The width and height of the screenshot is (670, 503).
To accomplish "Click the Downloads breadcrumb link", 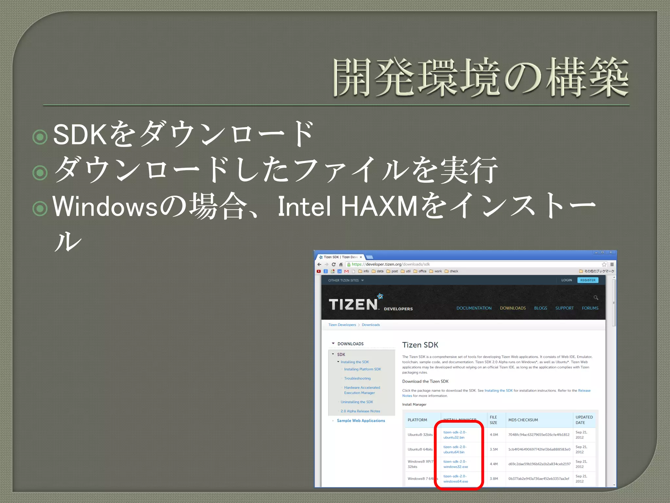I will [x=371, y=325].
